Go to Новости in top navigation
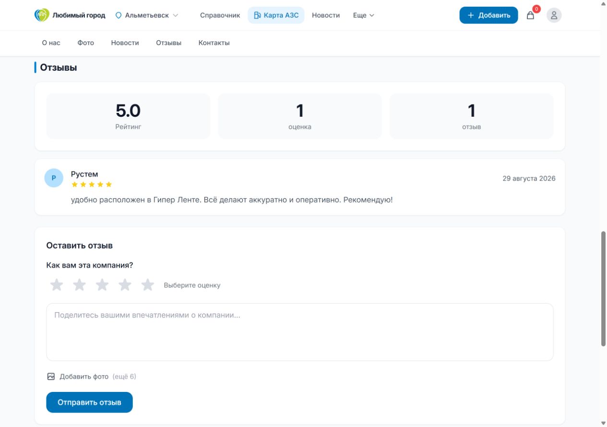The image size is (607, 427). point(326,15)
